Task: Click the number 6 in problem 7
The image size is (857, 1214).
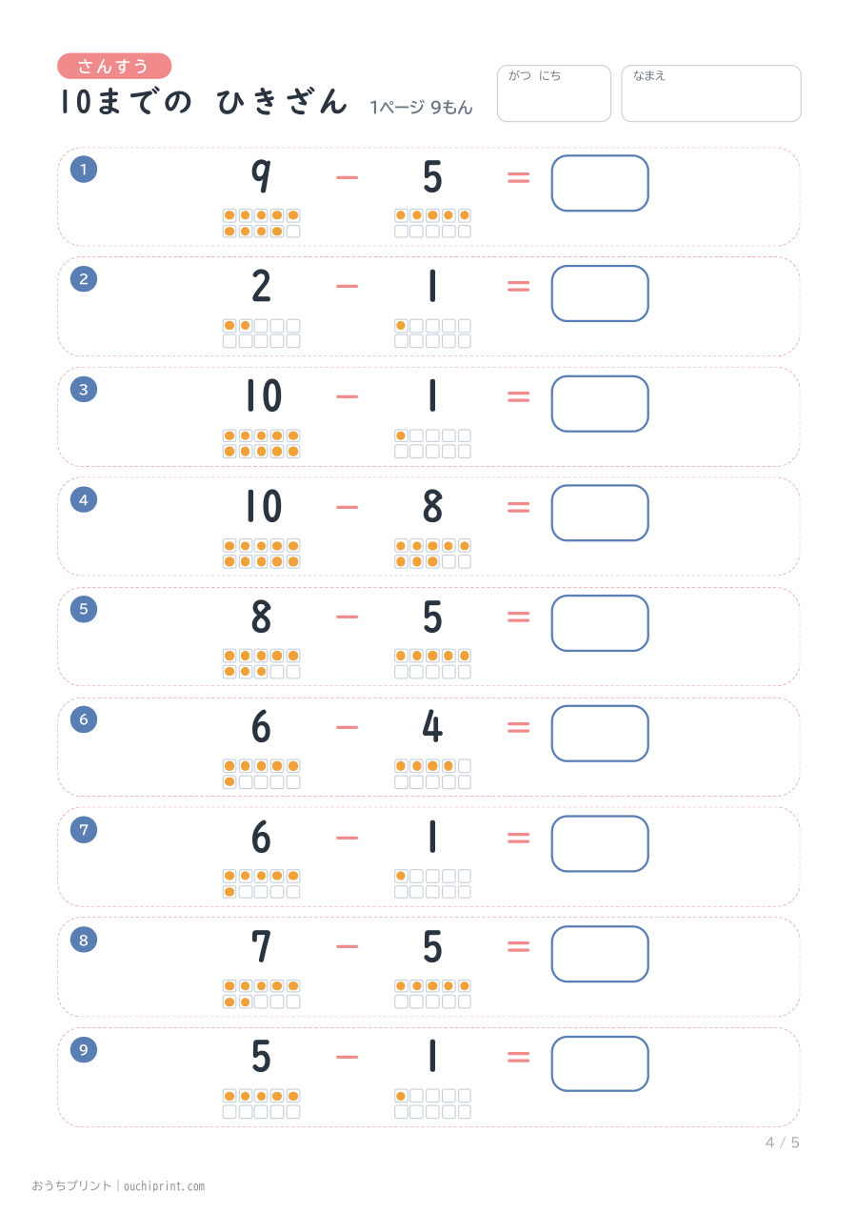Action: click(261, 839)
